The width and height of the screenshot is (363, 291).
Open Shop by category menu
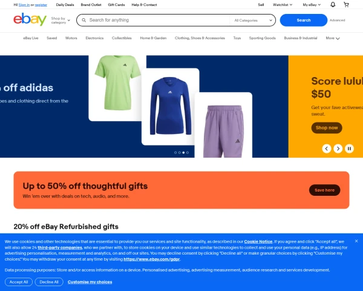(x=60, y=21)
